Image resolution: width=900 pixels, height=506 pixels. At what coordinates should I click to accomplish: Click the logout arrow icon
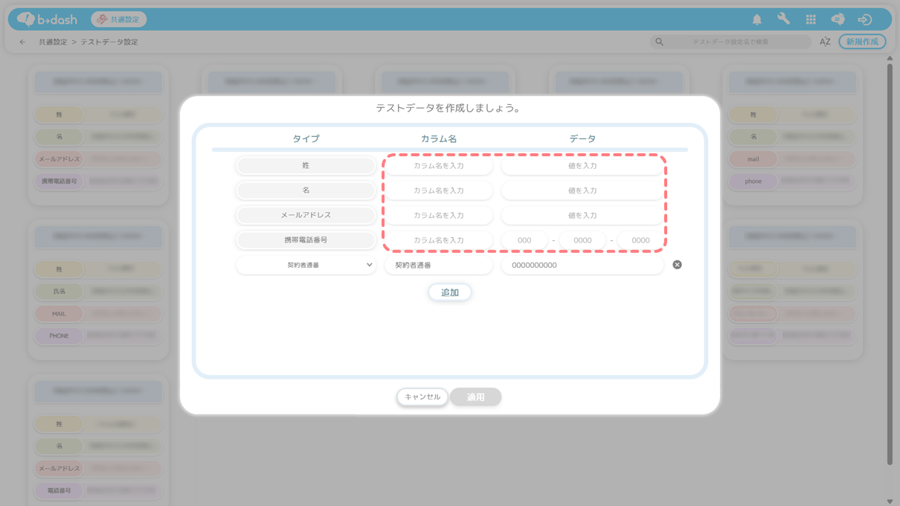[864, 19]
